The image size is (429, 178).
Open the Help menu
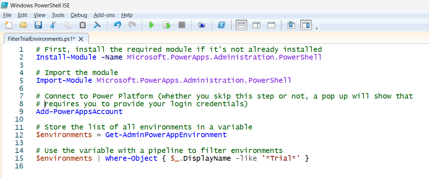pyautogui.click(x=127, y=15)
